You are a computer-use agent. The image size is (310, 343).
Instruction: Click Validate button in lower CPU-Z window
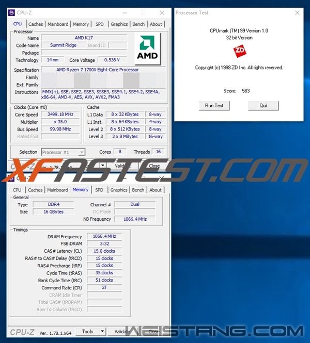[122, 332]
